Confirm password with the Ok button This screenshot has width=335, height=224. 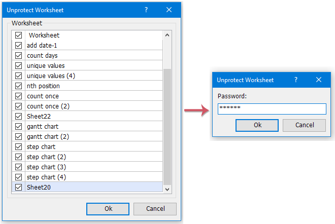tap(257, 125)
